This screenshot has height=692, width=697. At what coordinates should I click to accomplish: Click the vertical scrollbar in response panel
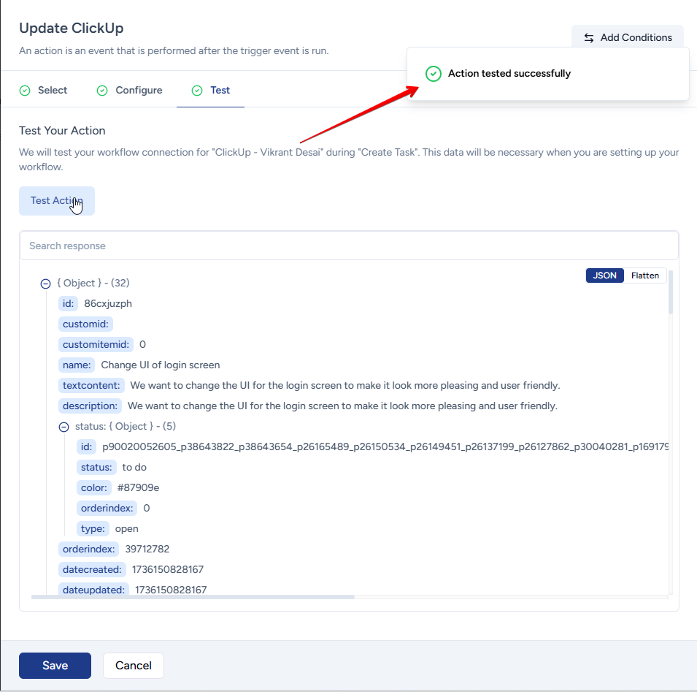[x=670, y=292]
